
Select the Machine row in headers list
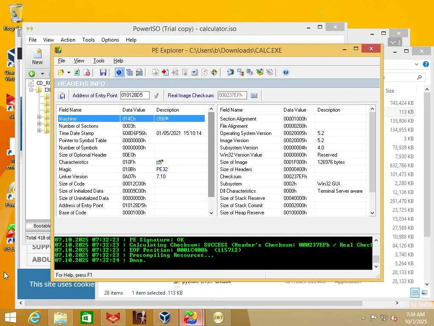[x=131, y=119]
